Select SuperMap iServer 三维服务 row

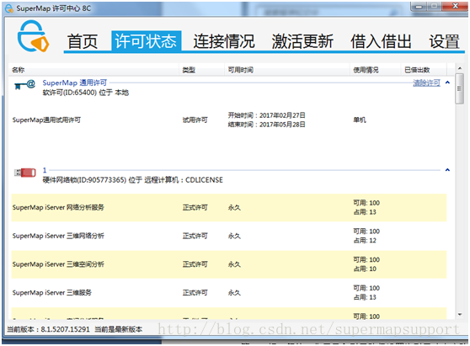pos(229,293)
